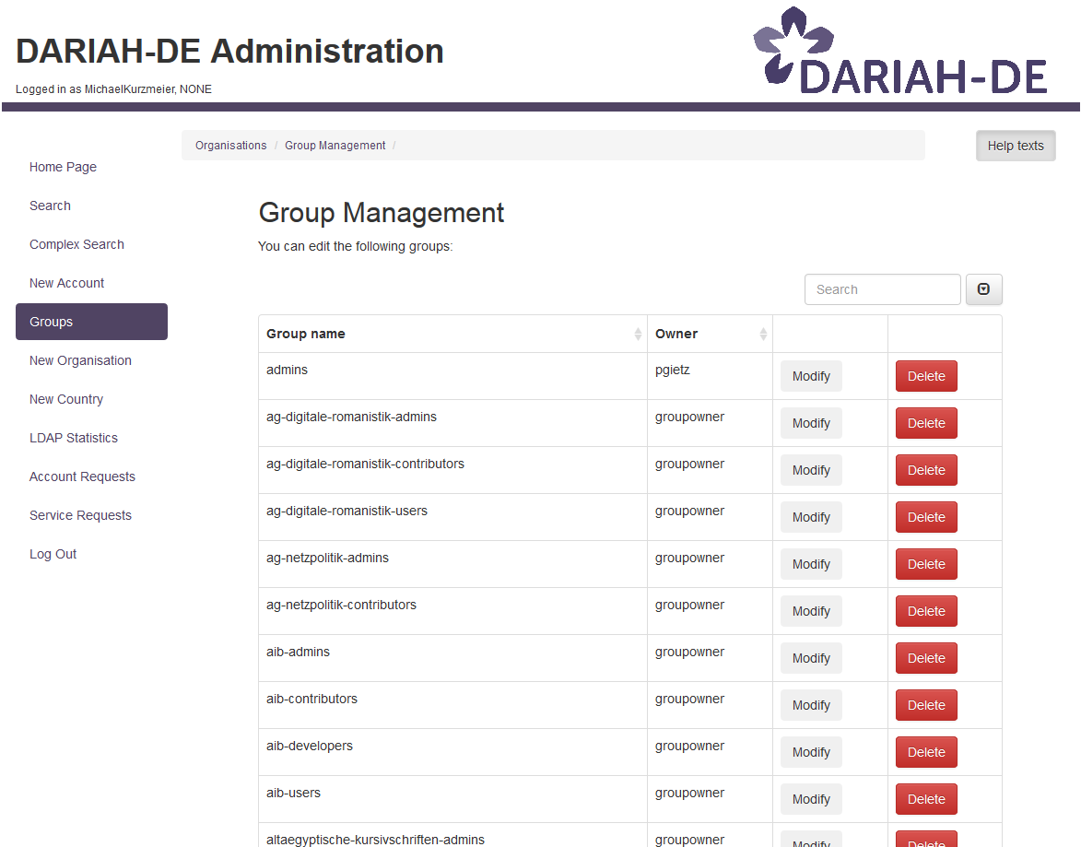The width and height of the screenshot is (1081, 847).
Task: Delete the aib-developers group
Action: 926,752
